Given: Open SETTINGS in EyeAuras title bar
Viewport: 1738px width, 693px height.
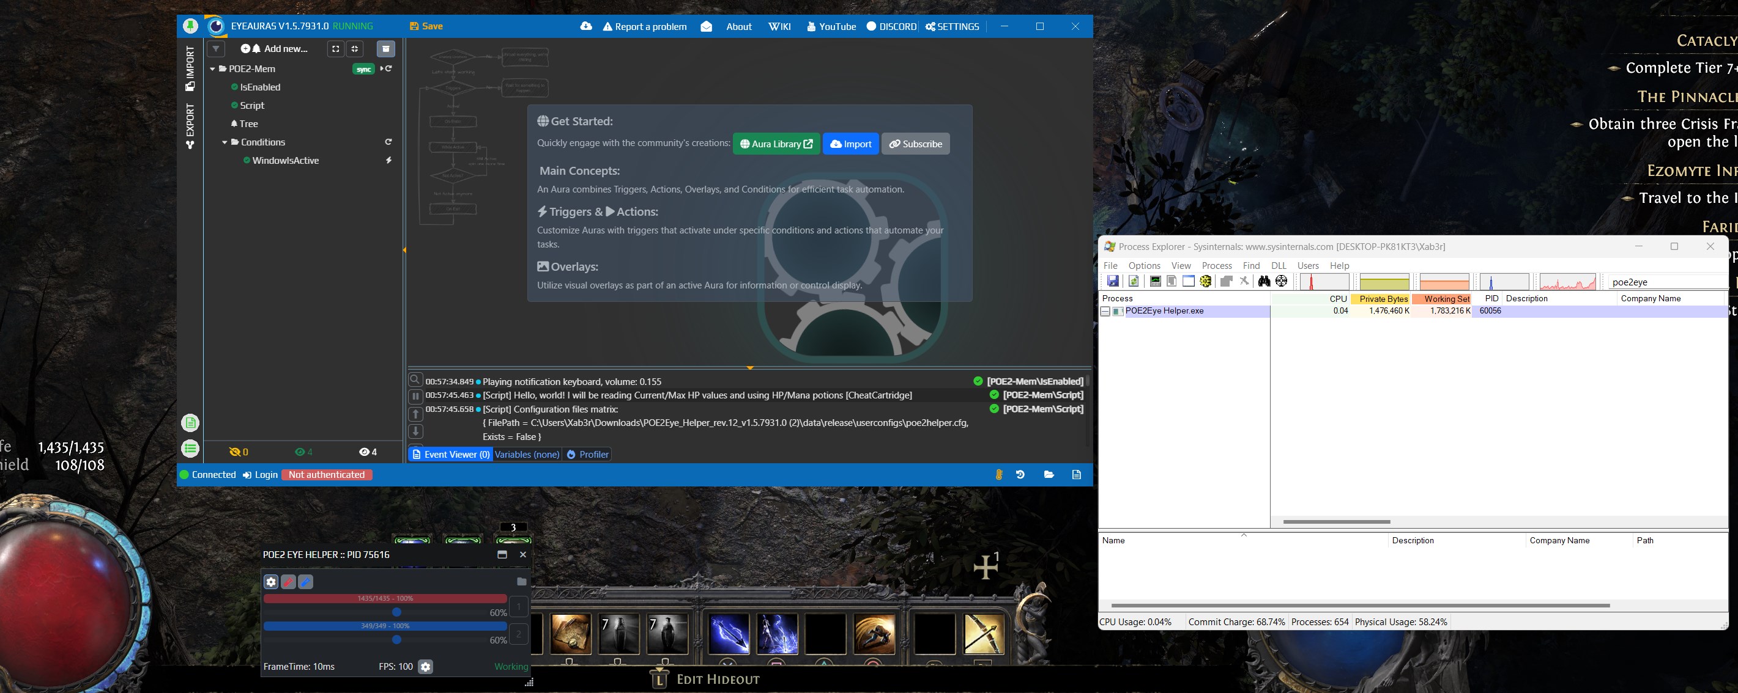Looking at the screenshot, I should coord(952,26).
